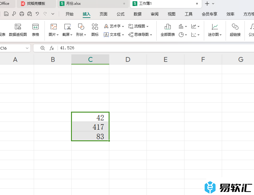Click the export to PDF icon
The height and width of the screenshot is (195, 254).
coord(14,14)
